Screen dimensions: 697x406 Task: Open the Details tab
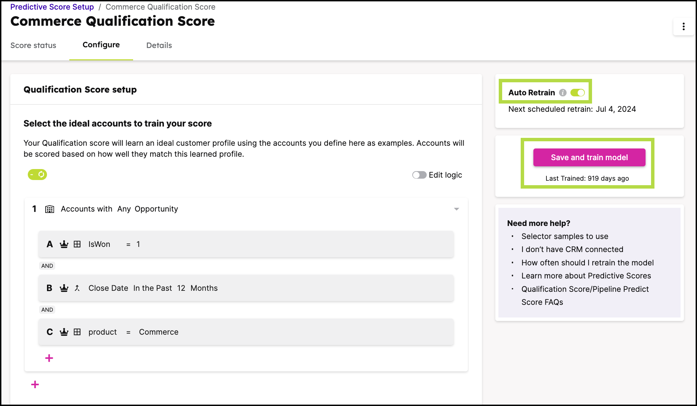[159, 45]
